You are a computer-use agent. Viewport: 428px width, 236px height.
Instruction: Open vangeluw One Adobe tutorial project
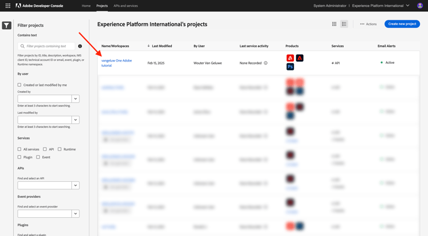(x=116, y=63)
